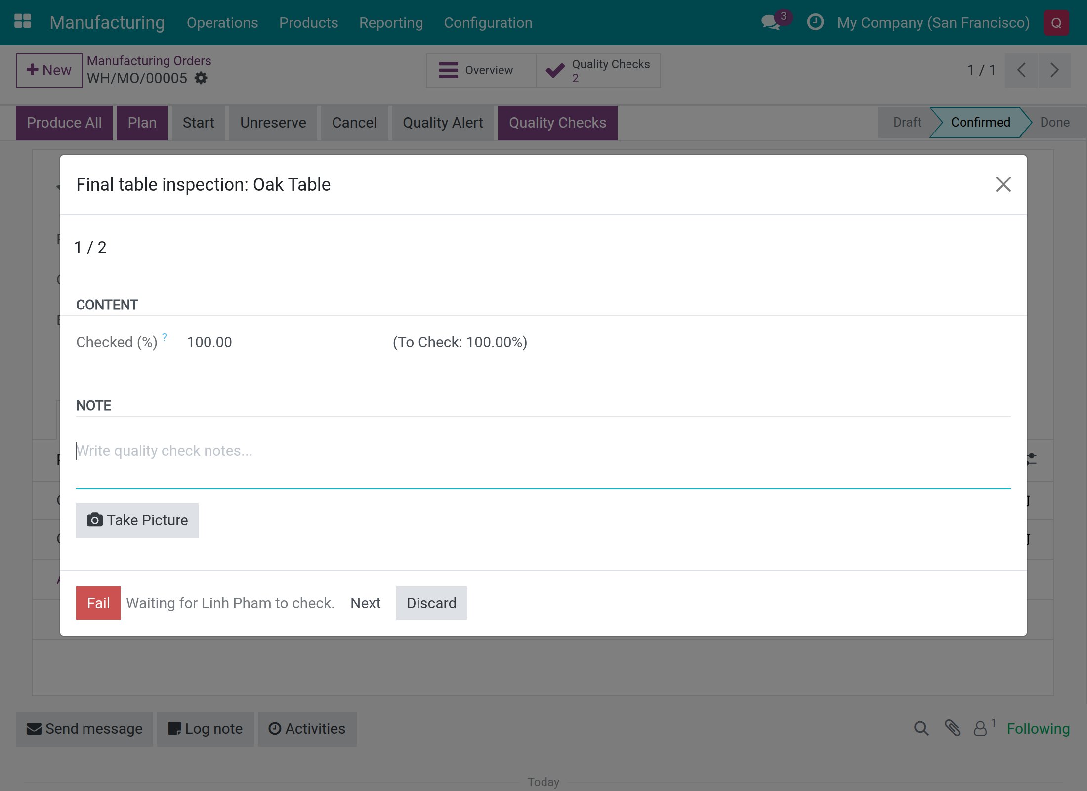Click the Start button

tap(198, 123)
